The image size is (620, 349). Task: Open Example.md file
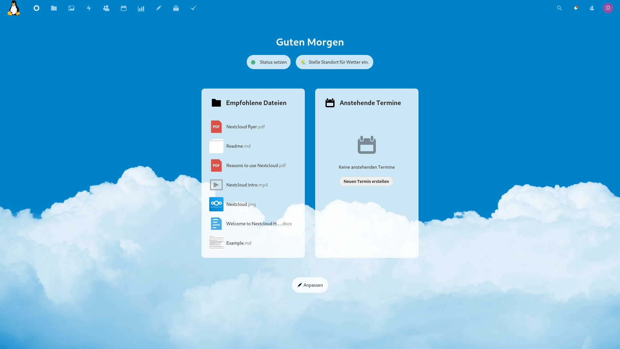click(x=253, y=243)
